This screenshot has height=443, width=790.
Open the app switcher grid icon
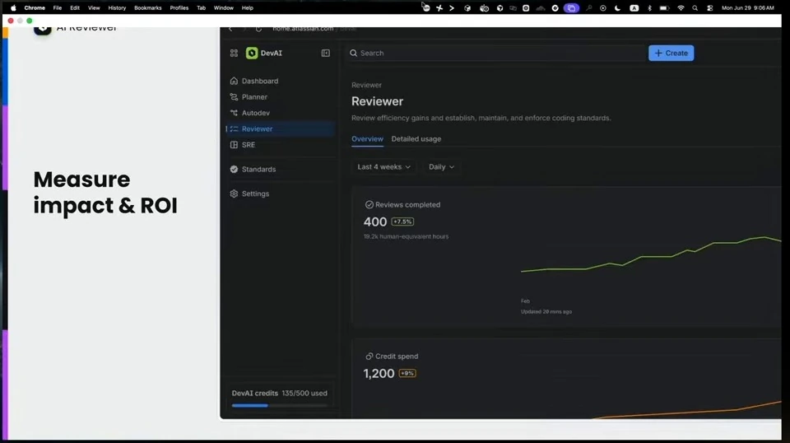[234, 53]
